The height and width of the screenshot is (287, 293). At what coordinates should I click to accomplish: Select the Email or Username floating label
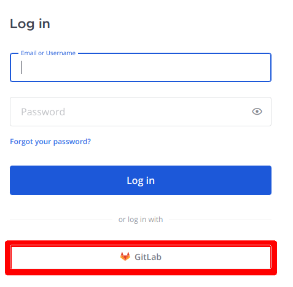click(x=49, y=53)
